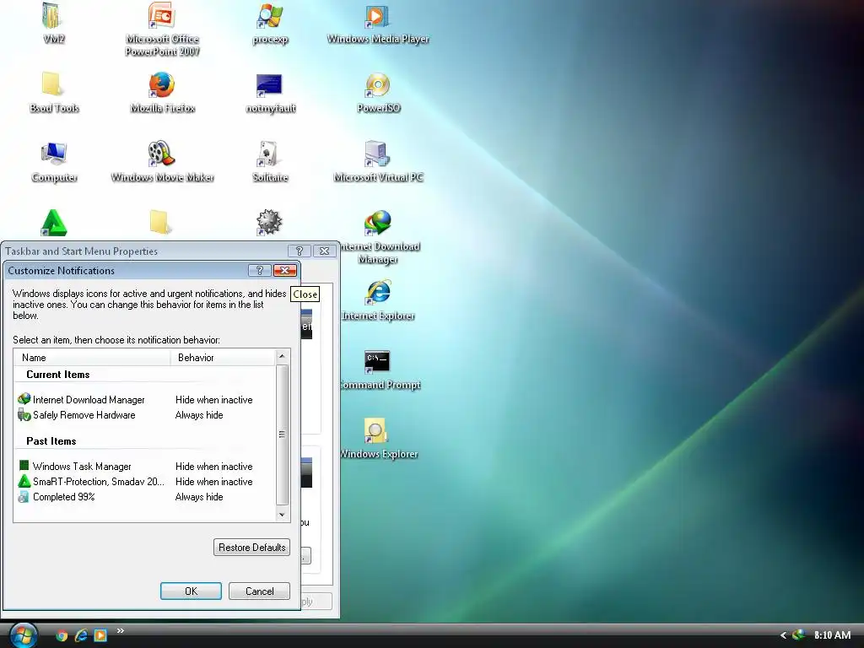The width and height of the screenshot is (864, 648).
Task: Select Internet Explorer desktop icon
Action: [378, 300]
